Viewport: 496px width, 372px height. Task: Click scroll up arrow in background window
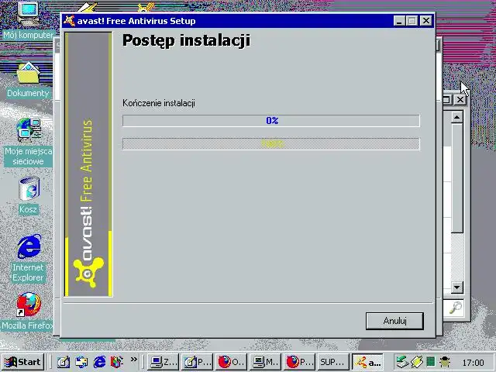(x=456, y=117)
